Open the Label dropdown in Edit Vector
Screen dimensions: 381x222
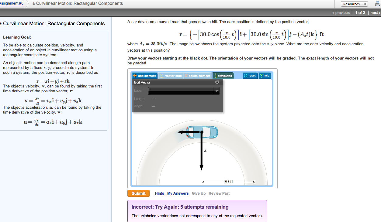(217, 91)
